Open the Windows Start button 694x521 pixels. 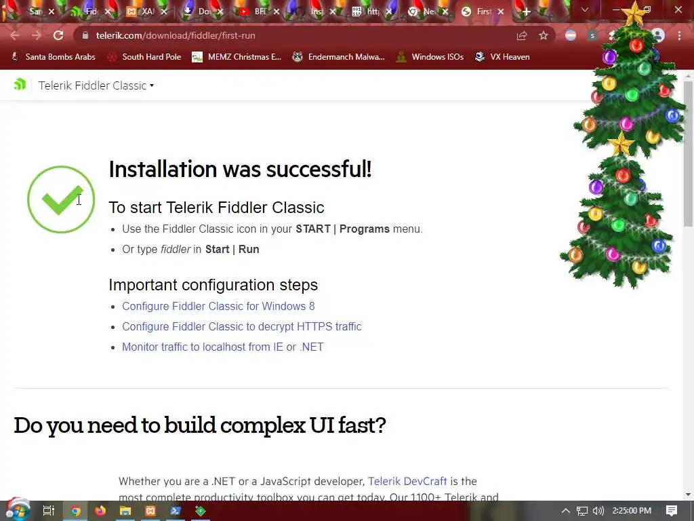tap(17, 510)
